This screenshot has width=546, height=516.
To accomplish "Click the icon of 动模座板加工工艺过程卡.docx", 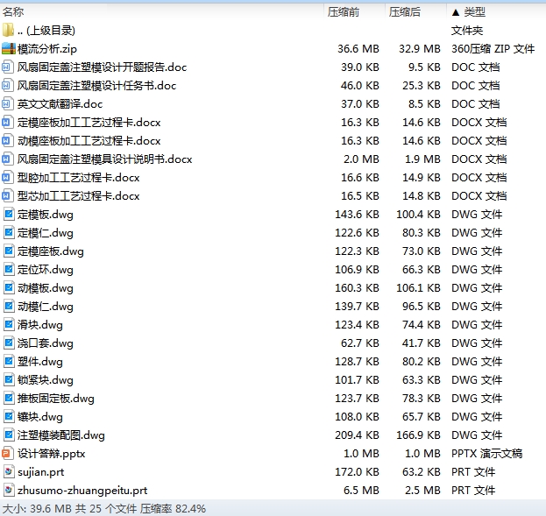I will click(x=7, y=141).
